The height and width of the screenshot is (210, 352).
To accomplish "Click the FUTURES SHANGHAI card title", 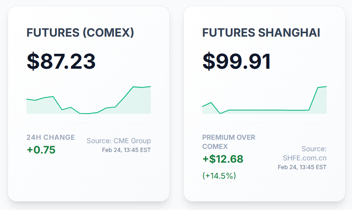I will (261, 33).
